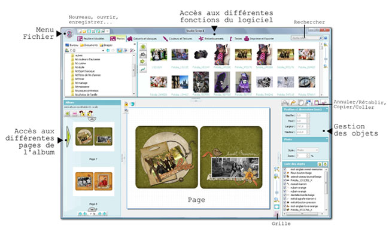The image size is (389, 235).
Task: Click the Rétablir redo arrow icon
Action: point(293,102)
